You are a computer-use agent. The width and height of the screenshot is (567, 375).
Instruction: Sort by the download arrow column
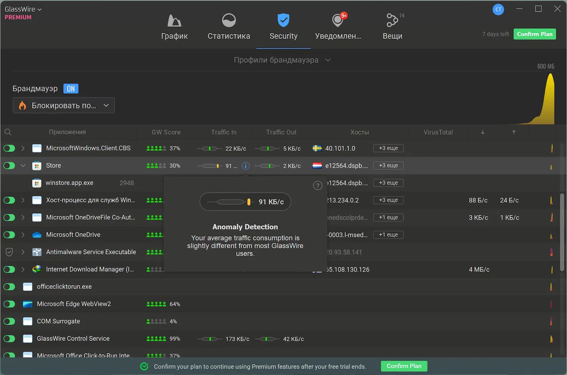[483, 132]
